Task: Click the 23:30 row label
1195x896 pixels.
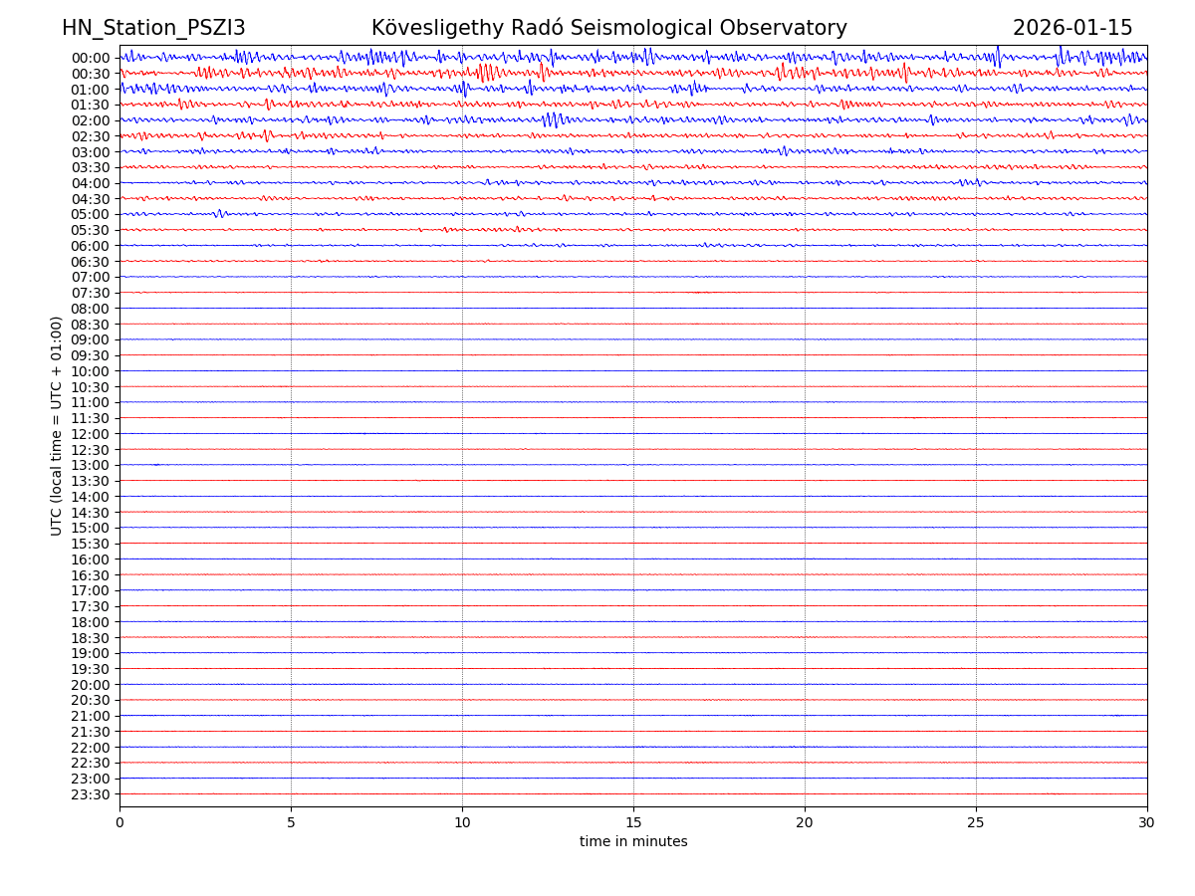Action: point(90,794)
